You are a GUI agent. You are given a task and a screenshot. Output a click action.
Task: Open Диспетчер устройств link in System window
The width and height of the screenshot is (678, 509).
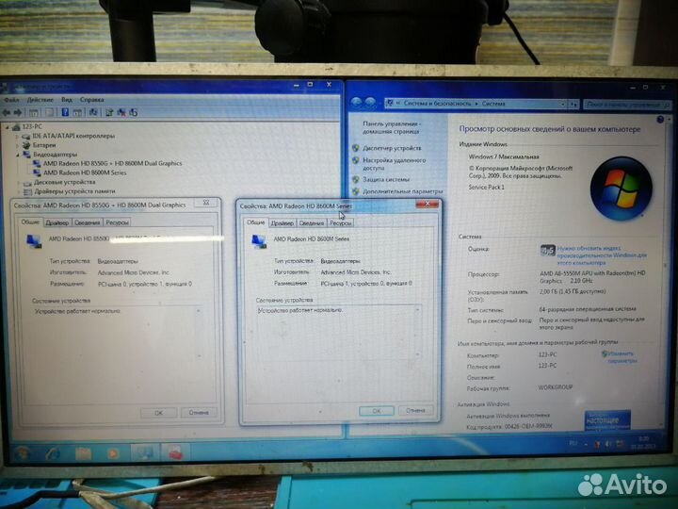(392, 149)
